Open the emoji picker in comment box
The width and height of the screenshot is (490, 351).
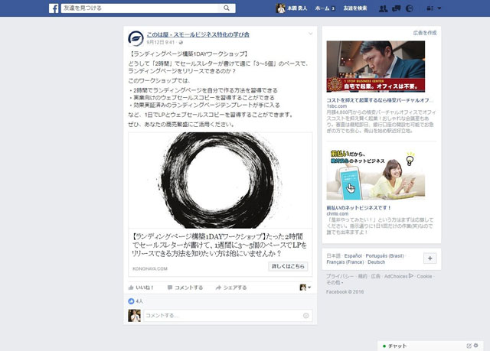(x=306, y=316)
